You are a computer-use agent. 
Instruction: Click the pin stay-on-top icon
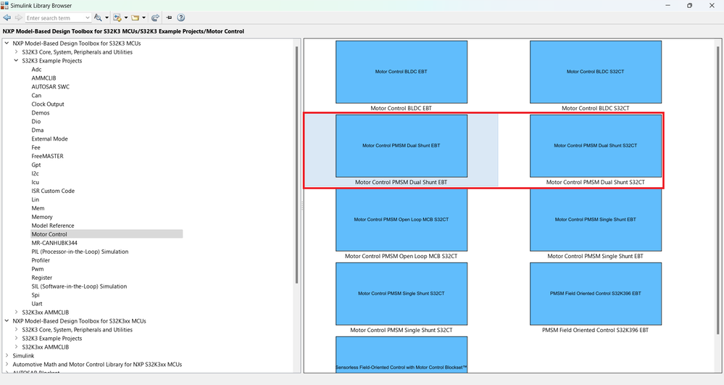[169, 17]
